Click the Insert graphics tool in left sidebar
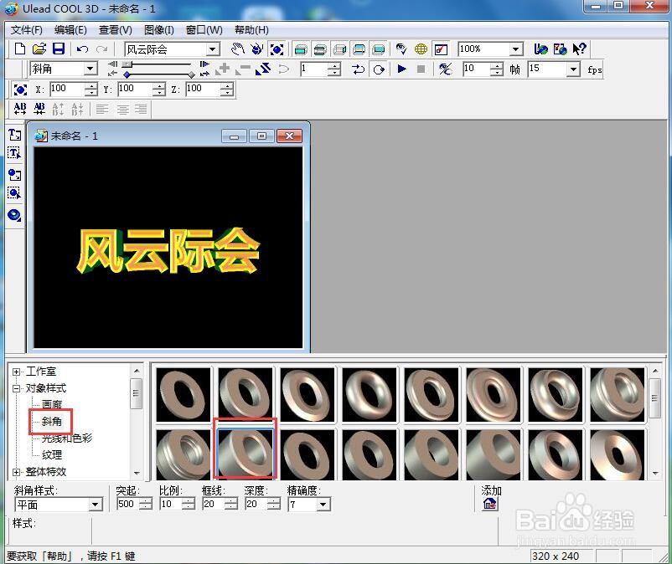This screenshot has height=564, width=672. coord(14,175)
